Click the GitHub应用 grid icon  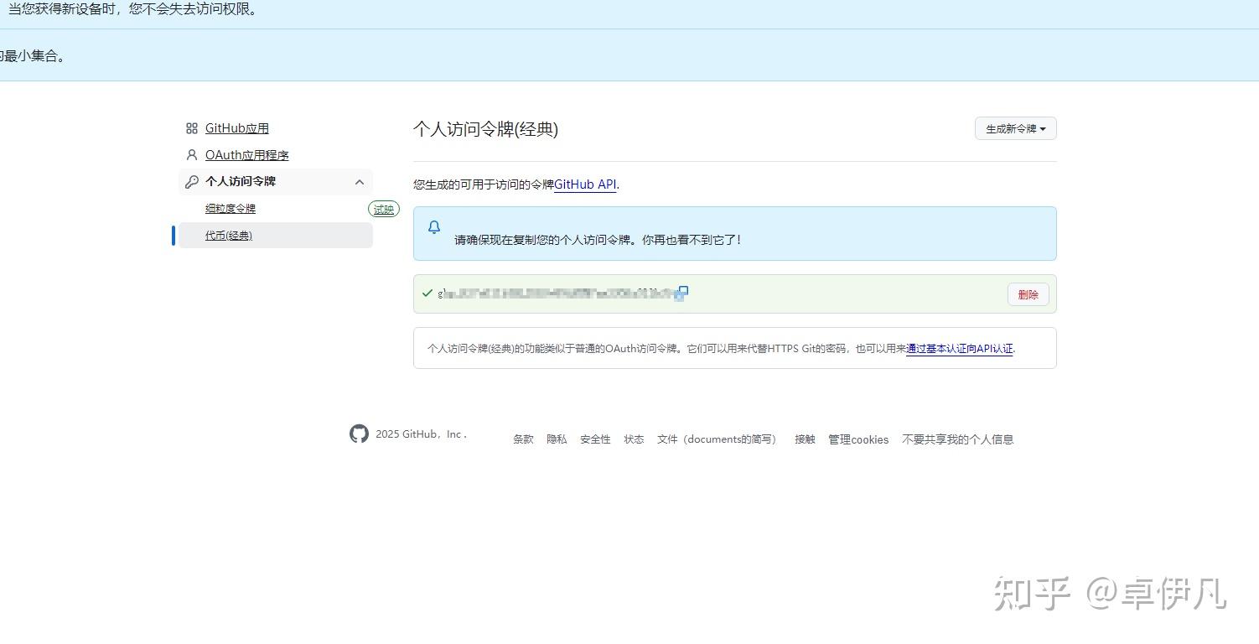pyautogui.click(x=192, y=127)
